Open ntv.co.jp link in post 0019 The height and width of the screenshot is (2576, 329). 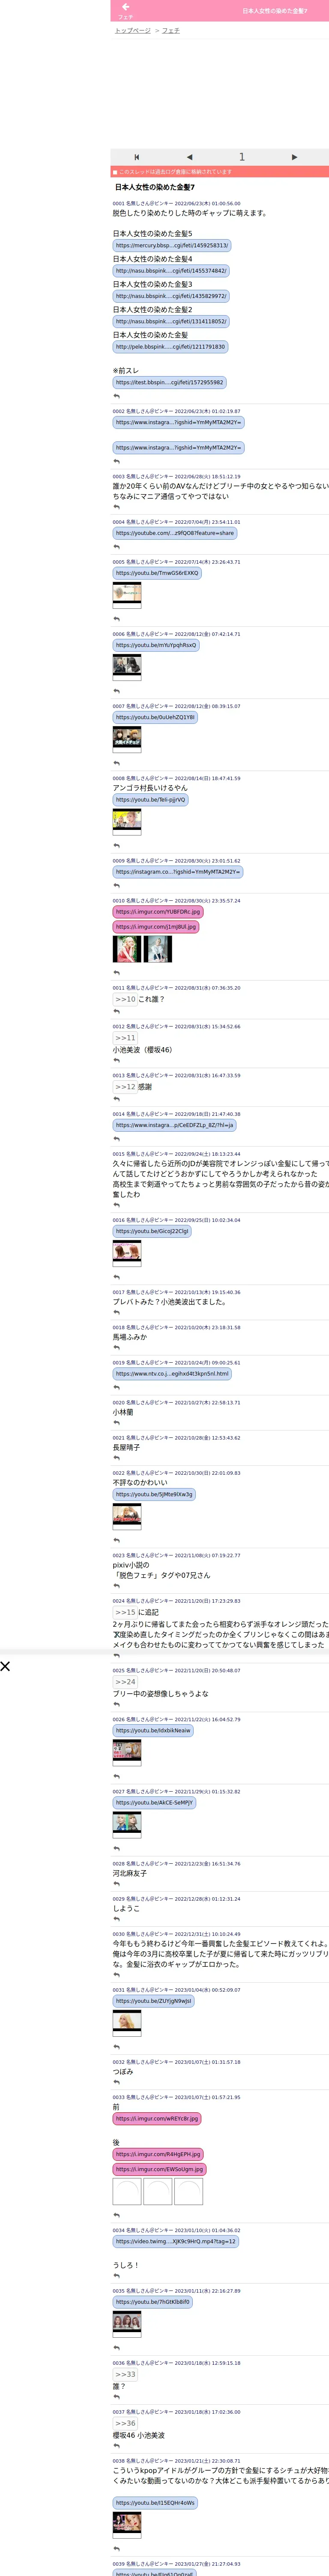(x=171, y=1374)
